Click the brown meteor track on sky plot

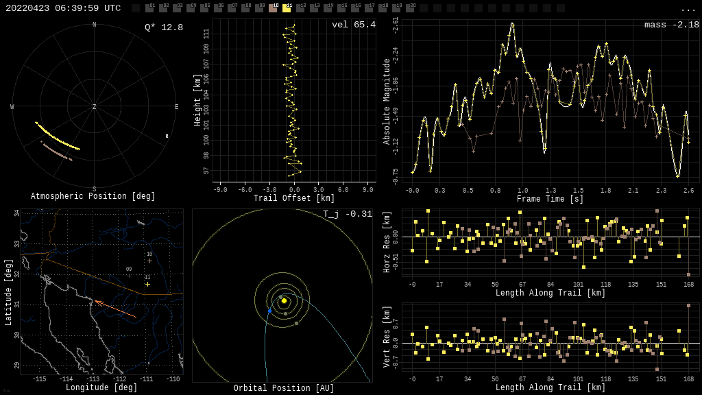pyautogui.click(x=56, y=151)
